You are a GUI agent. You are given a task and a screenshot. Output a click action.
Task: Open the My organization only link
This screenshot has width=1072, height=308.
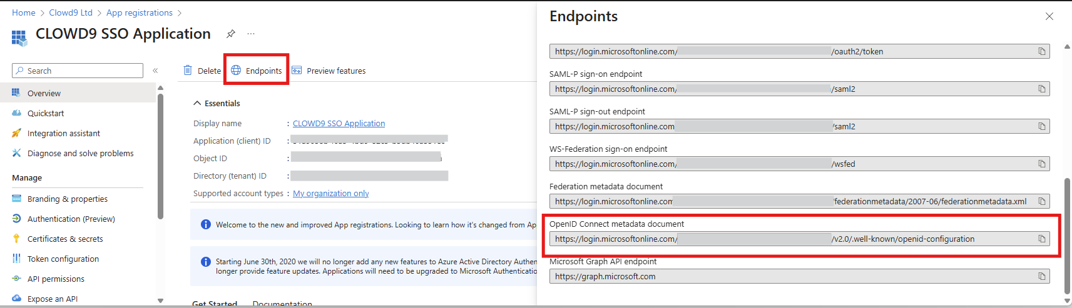(x=331, y=193)
